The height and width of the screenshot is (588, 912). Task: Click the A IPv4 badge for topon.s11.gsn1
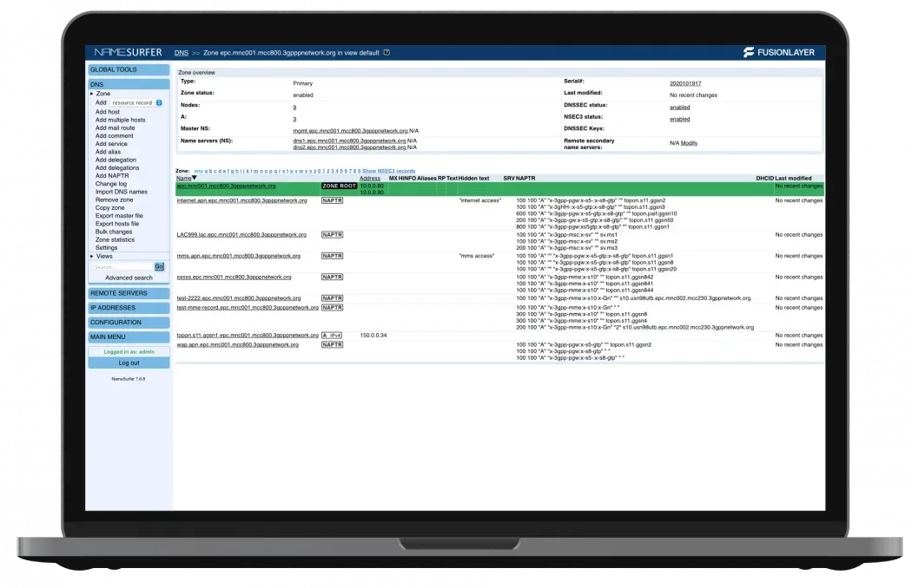(x=332, y=335)
